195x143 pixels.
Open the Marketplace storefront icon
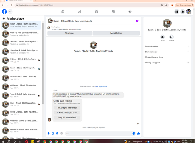(113, 12)
